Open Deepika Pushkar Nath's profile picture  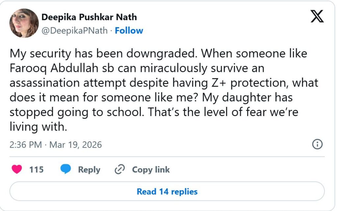coord(24,23)
